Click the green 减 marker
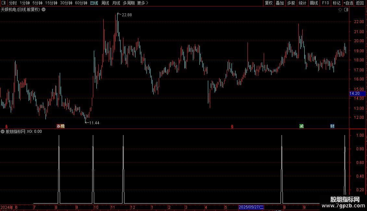The width and height of the screenshot is (367, 211). click(301, 126)
